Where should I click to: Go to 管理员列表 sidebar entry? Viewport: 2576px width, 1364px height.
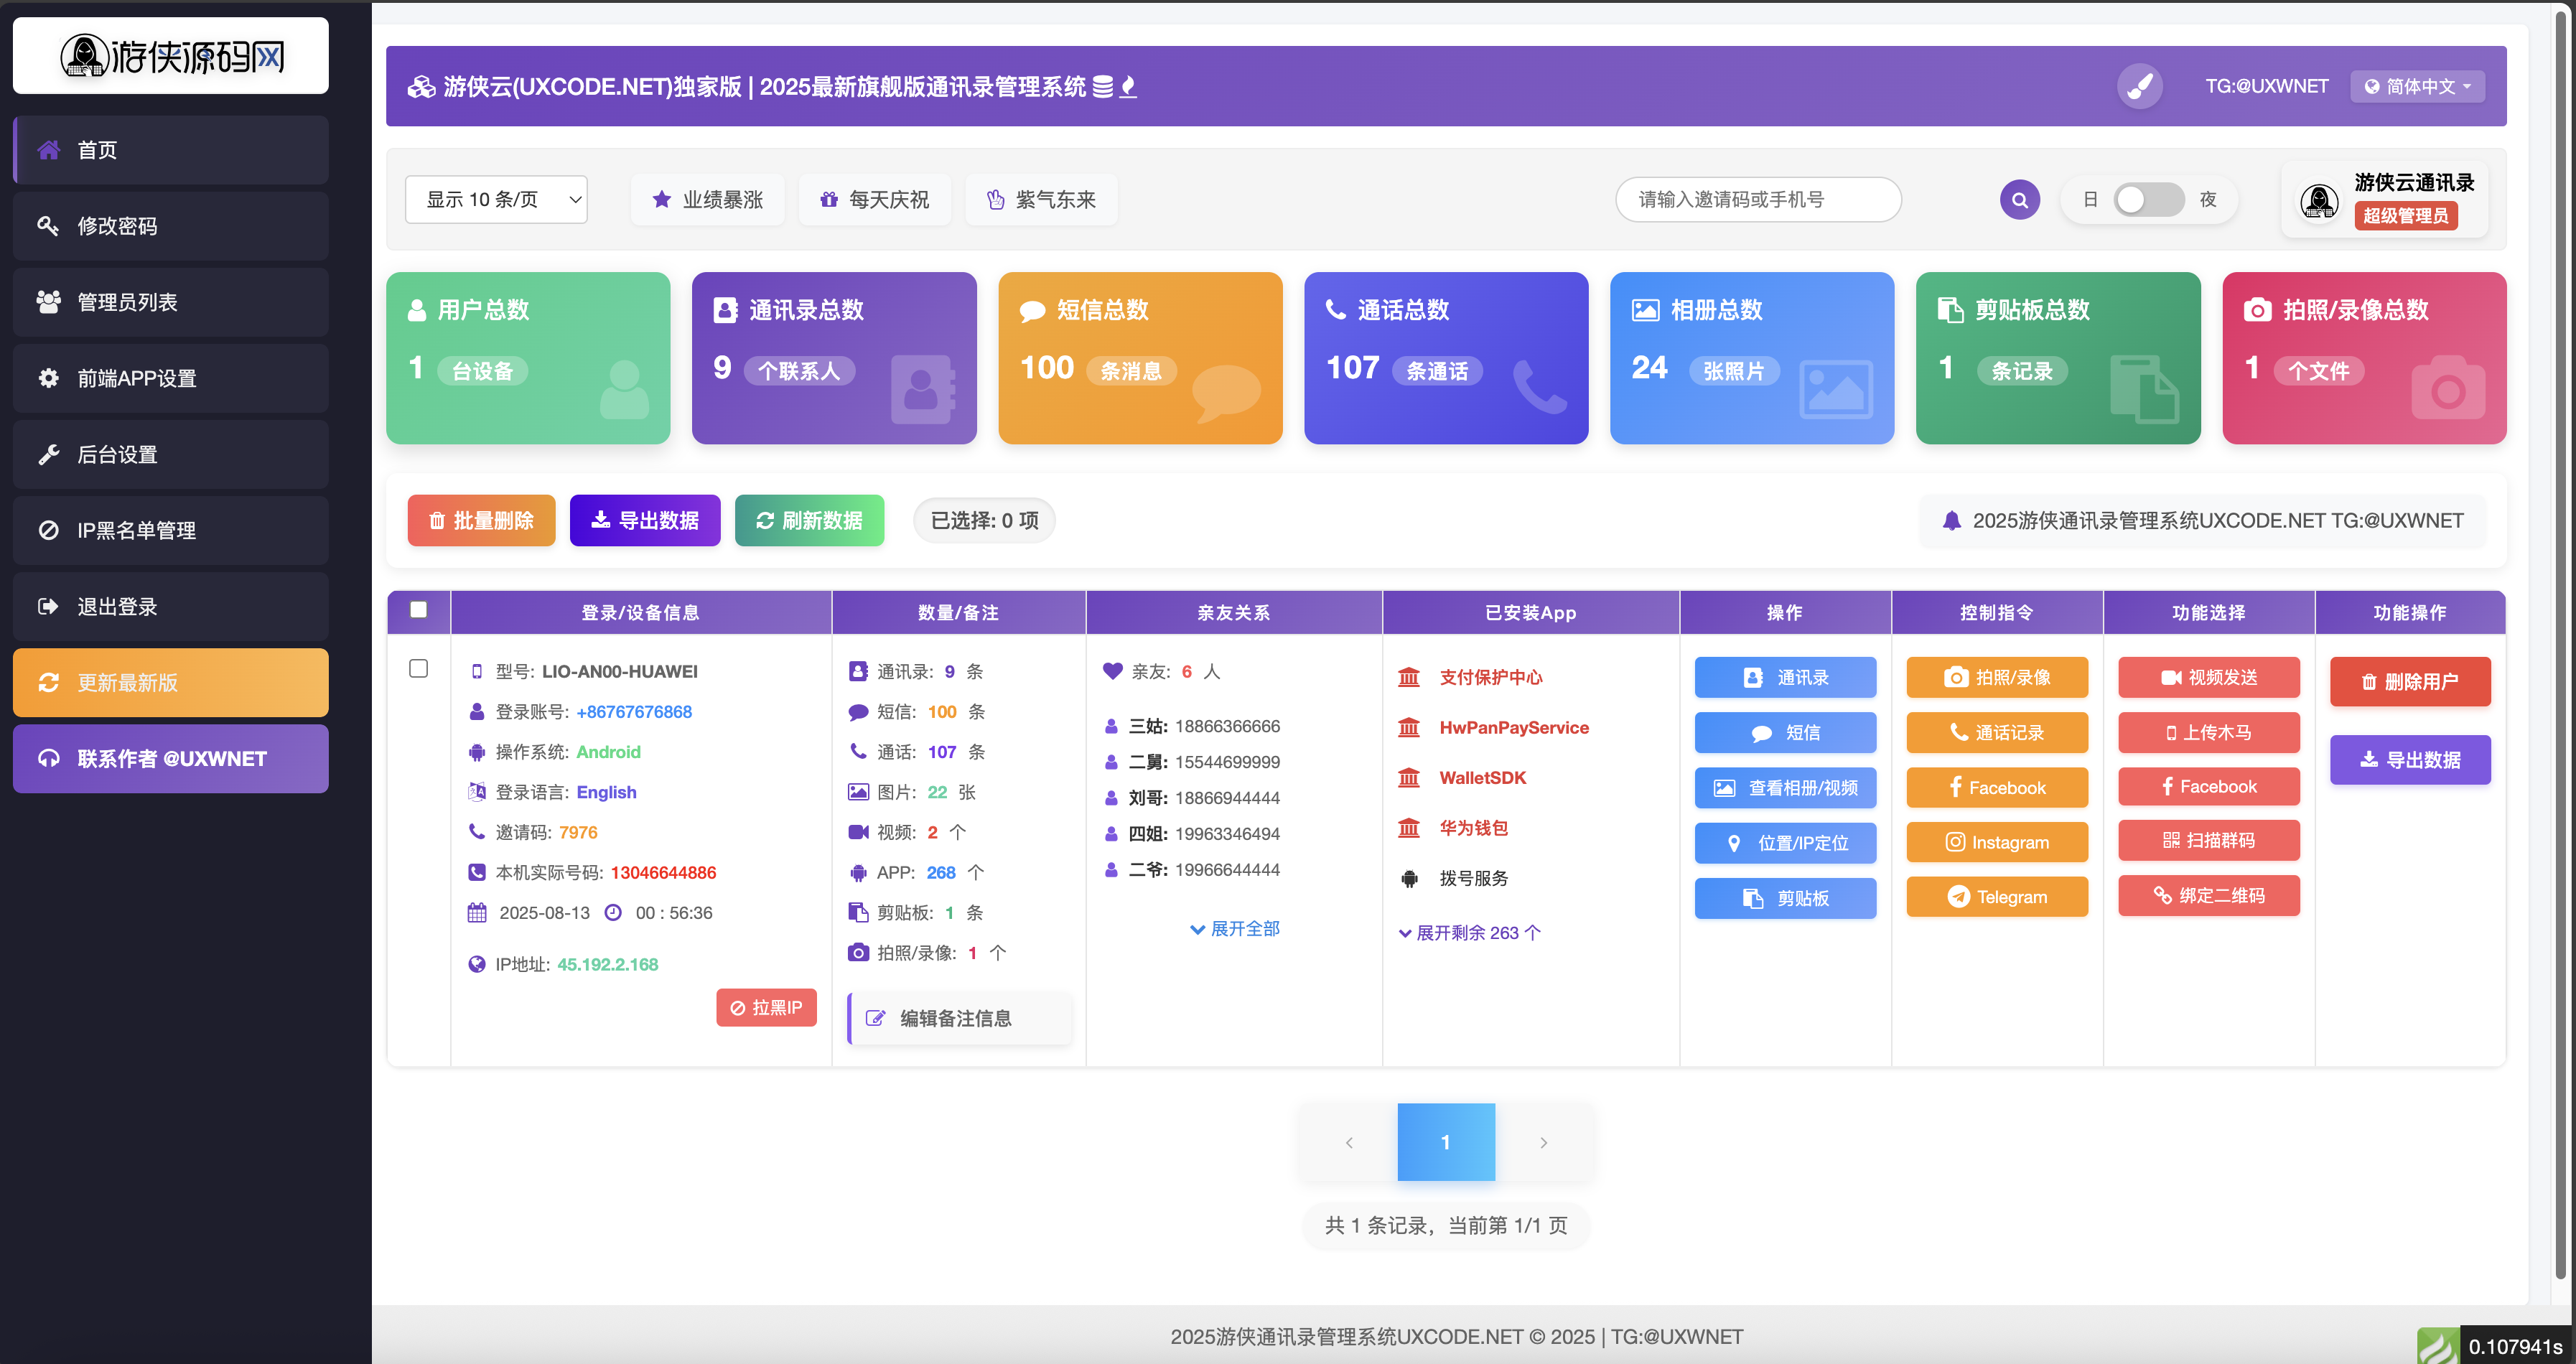171,302
